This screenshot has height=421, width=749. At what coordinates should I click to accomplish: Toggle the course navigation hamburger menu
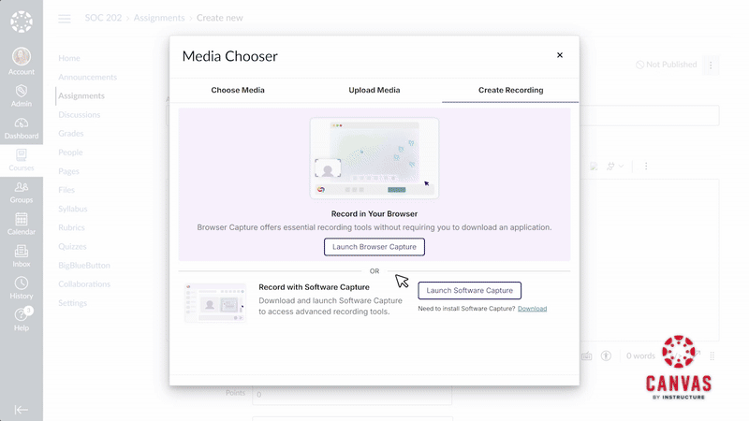point(65,18)
